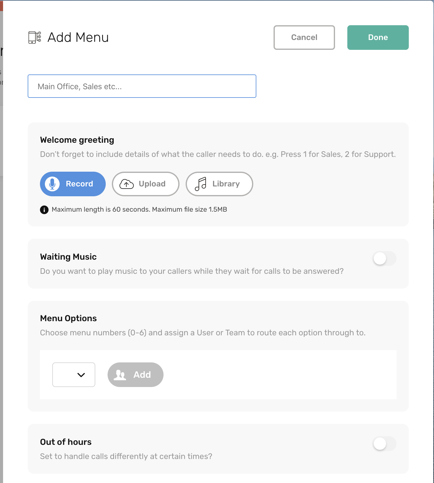The width and height of the screenshot is (434, 483).
Task: Click the info icon about maximum length
Action: click(44, 209)
